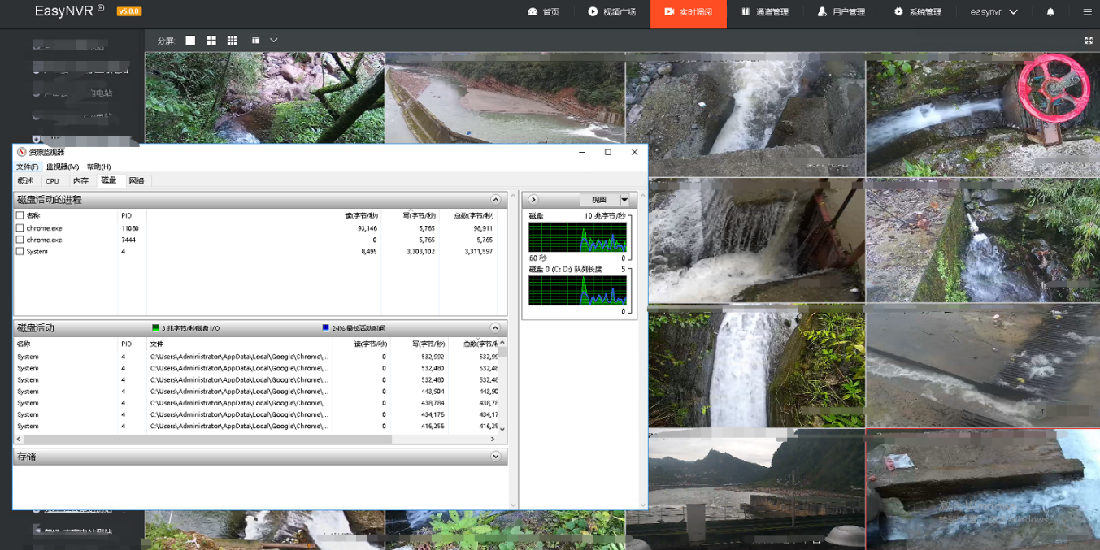1100x550 pixels.
Task: Expand the easynvr account dropdown
Action: click(993, 12)
